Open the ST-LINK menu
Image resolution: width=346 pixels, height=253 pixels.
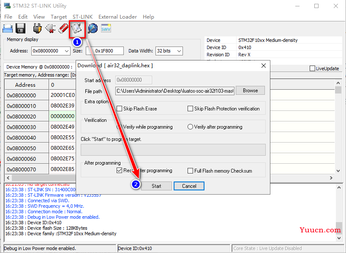click(82, 17)
